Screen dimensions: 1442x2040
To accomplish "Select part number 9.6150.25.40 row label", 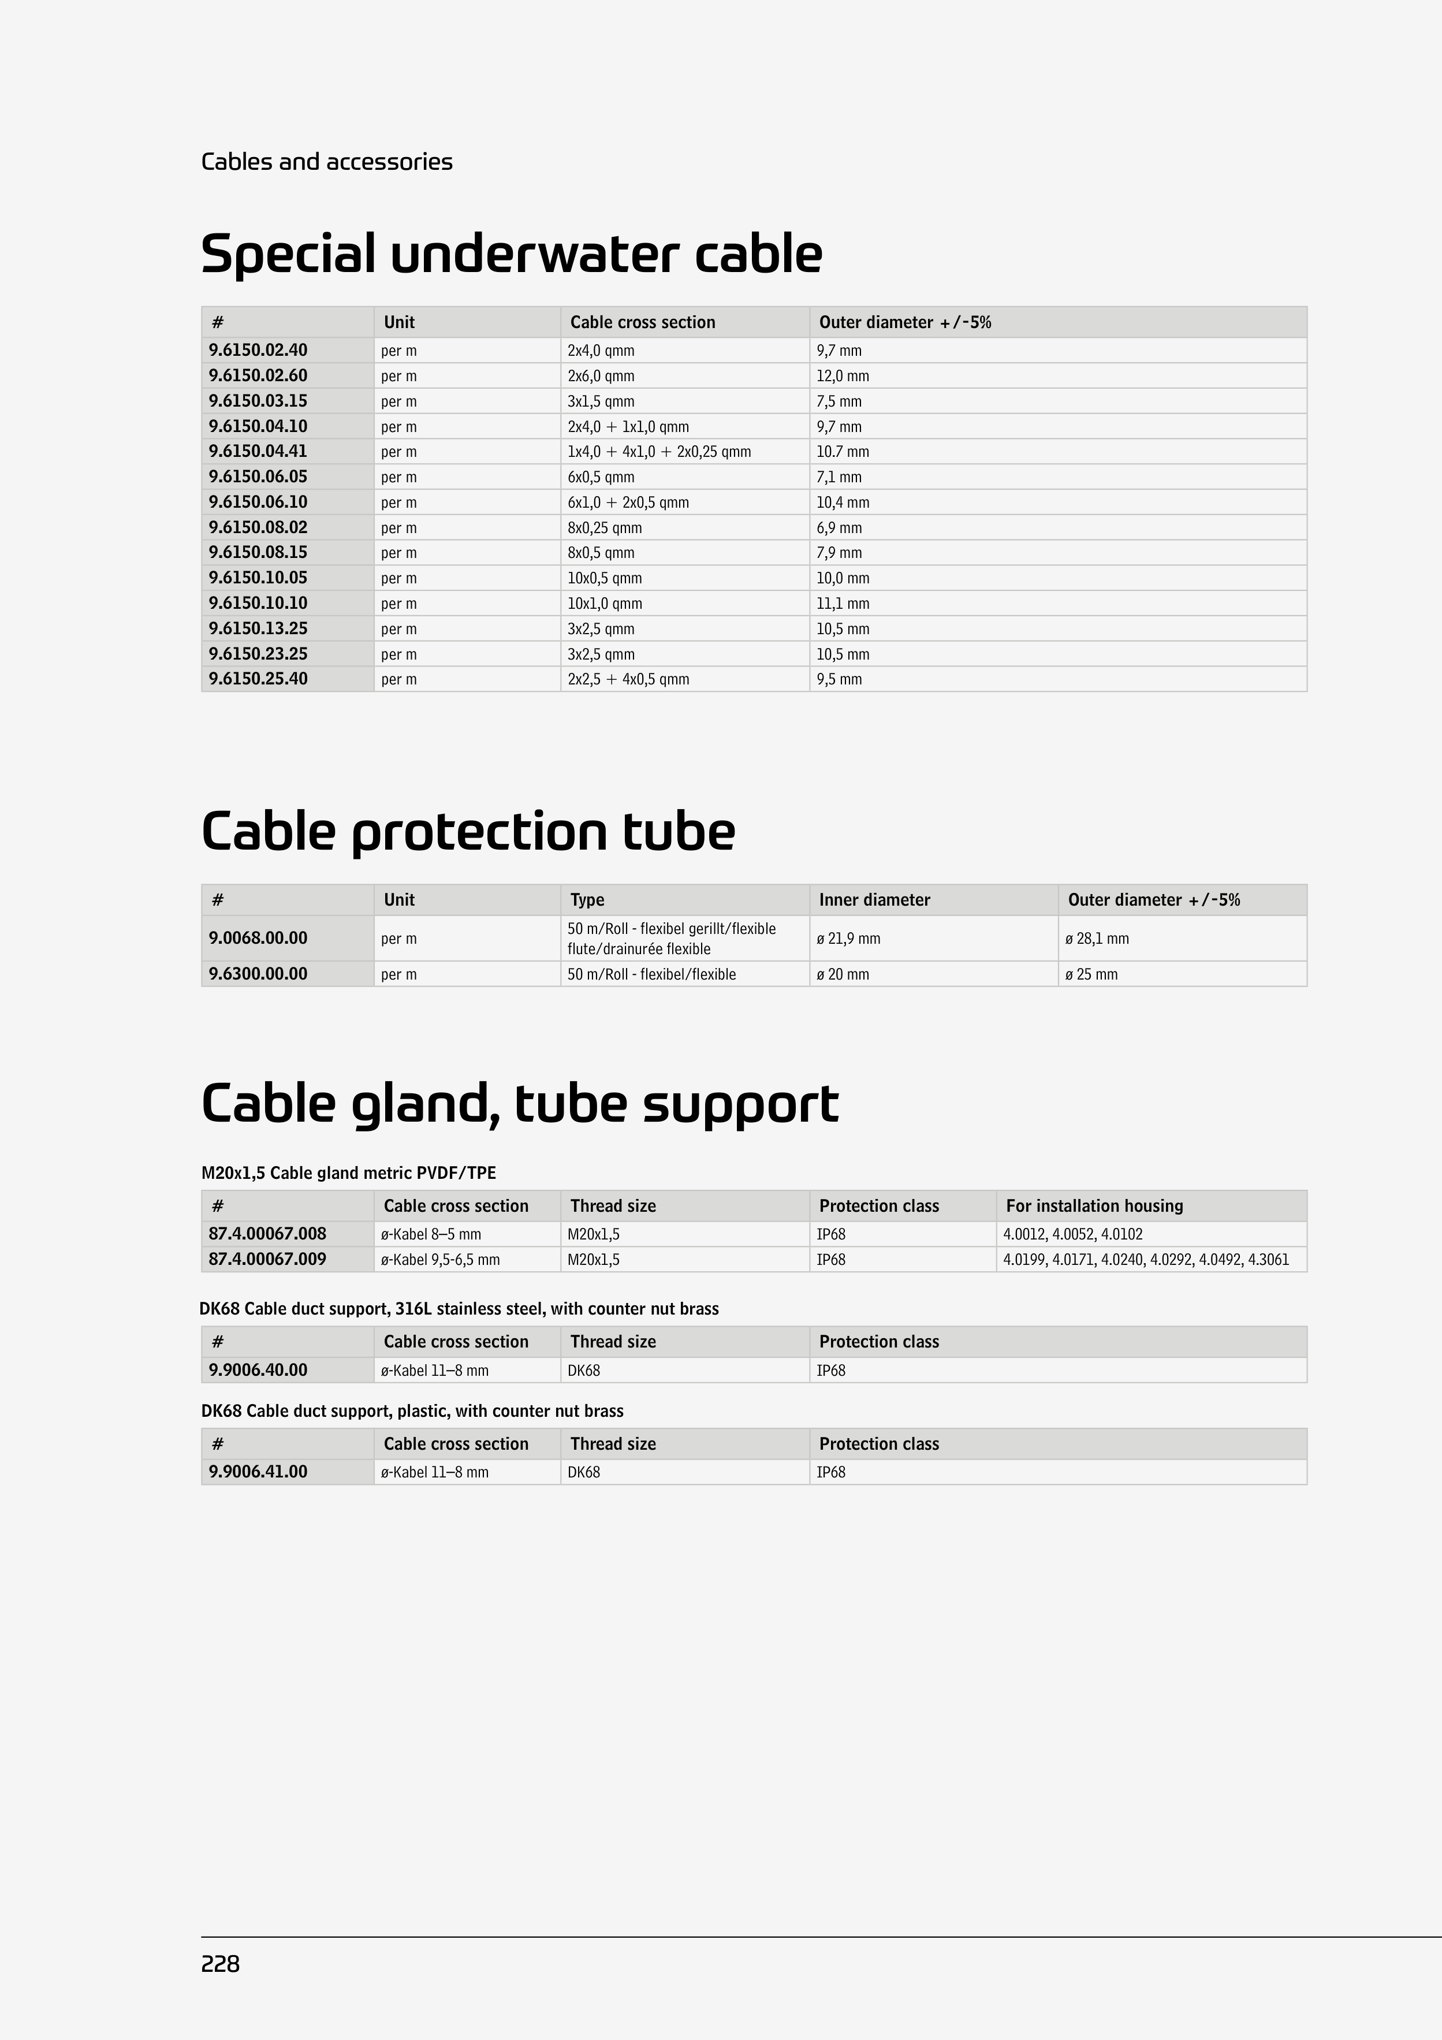I will pos(258,679).
